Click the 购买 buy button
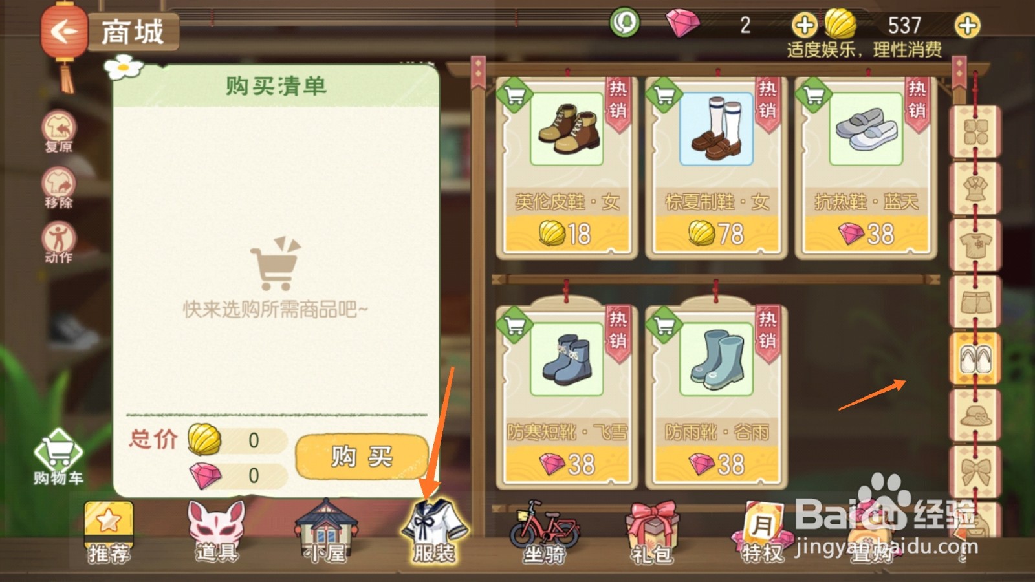1035x582 pixels. coord(362,457)
